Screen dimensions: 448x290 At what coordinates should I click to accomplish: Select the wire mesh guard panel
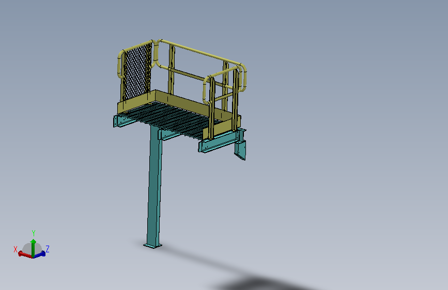tap(137, 71)
